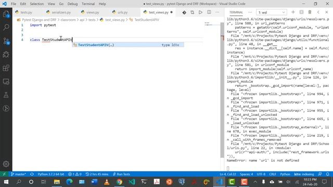Open terminal panel overflow ellipsis

250,12
